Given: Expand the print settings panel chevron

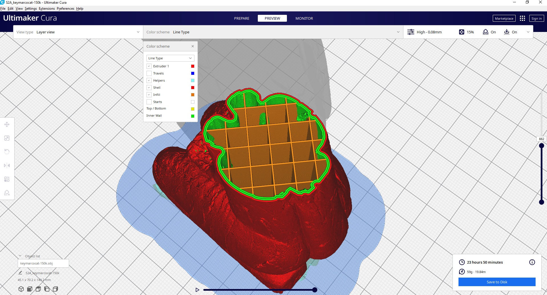Looking at the screenshot, I should tap(528, 32).
